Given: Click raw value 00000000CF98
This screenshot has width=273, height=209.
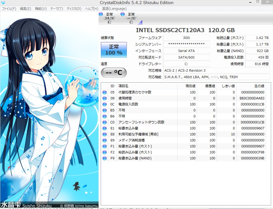Looking at the screenshot, I should point(253,152).
